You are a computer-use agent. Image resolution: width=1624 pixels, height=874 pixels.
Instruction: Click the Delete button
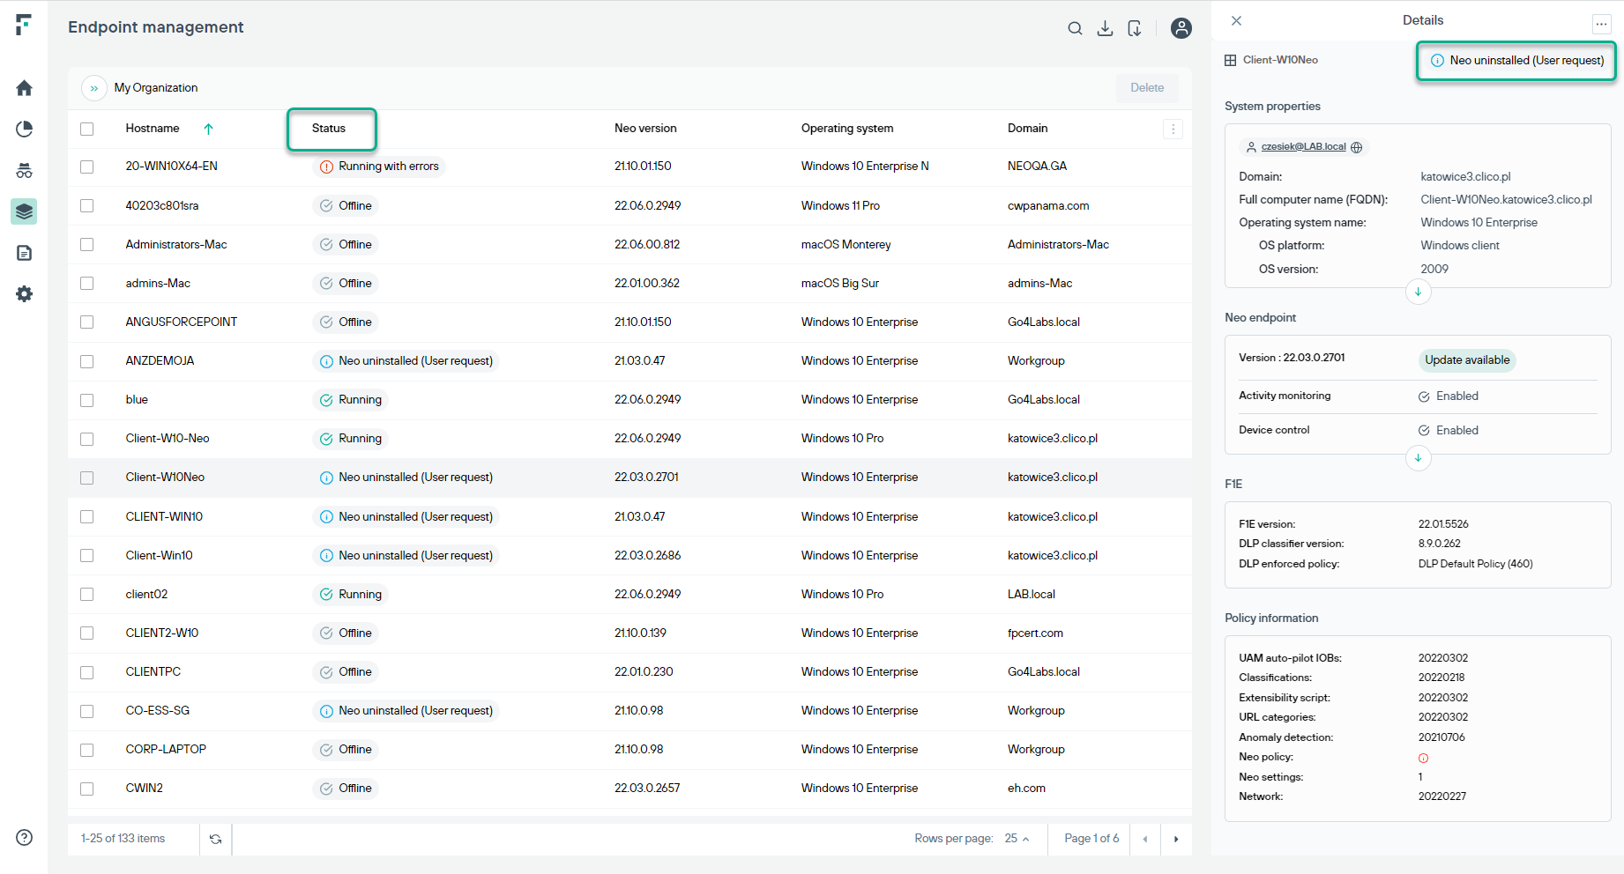pos(1147,88)
